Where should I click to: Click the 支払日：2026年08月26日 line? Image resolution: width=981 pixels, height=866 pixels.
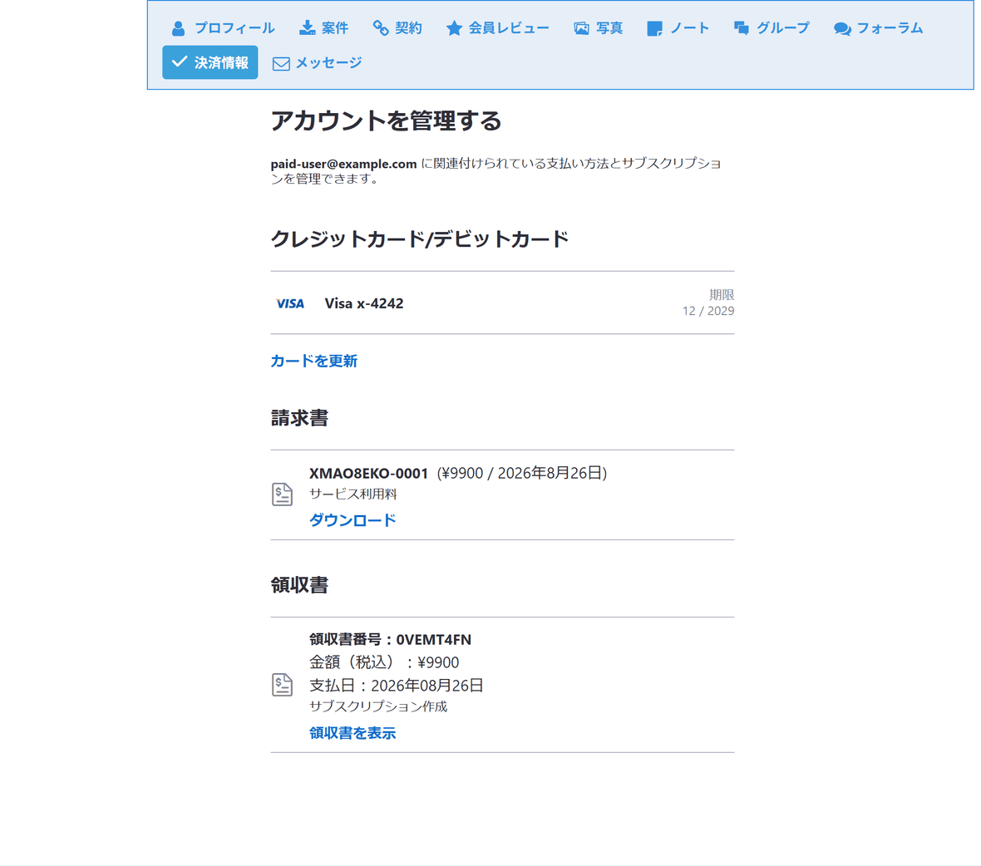pos(397,686)
